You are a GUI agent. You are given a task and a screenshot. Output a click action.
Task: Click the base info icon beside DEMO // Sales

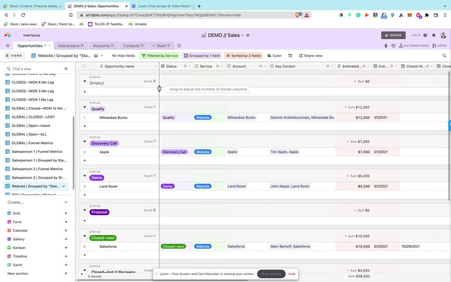(x=248, y=35)
